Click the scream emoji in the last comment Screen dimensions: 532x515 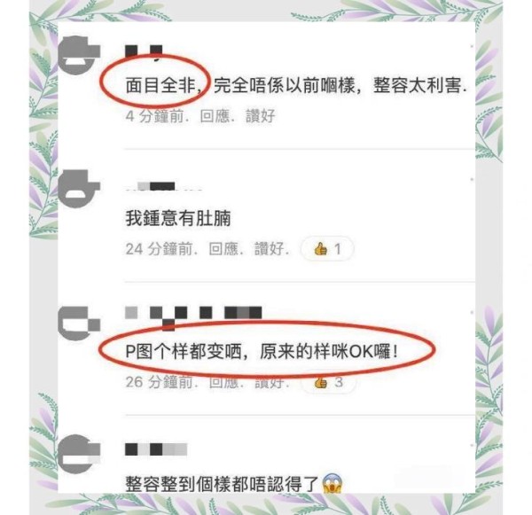[332, 483]
